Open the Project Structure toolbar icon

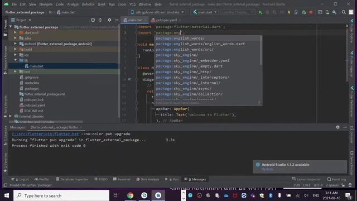click(x=320, y=12)
